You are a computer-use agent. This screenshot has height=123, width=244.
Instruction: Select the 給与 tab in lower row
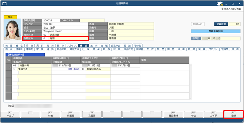point(107,49)
